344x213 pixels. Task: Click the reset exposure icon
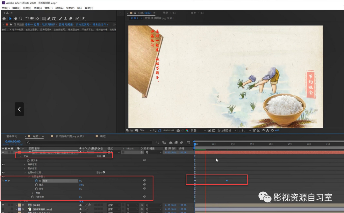tap(272, 130)
